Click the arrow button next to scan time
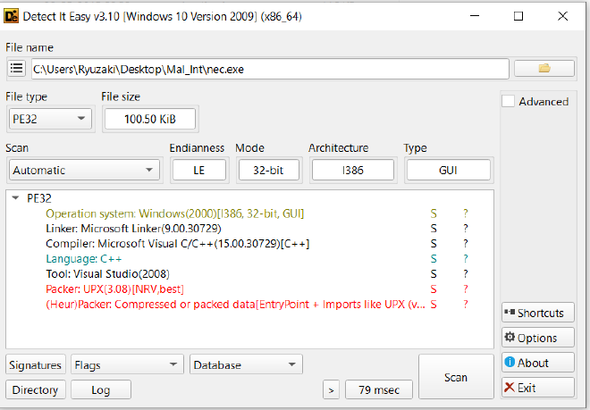 pos(331,389)
